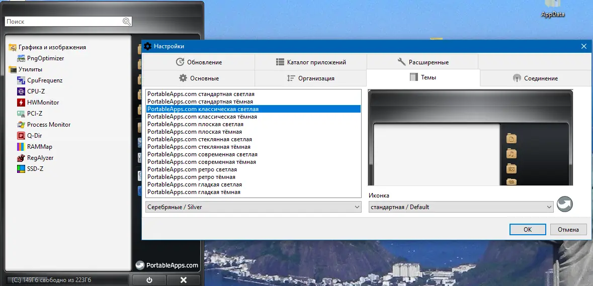Select theme гладкая светлая

pos(253,185)
